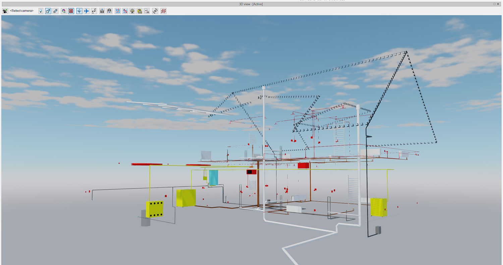Click the yellow clipboard camera icon
Image resolution: width=503 pixels, height=265 pixels.
tap(139, 11)
